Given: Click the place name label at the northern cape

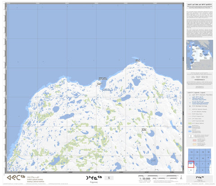Looking at the screenshot, I should (x=138, y=61).
